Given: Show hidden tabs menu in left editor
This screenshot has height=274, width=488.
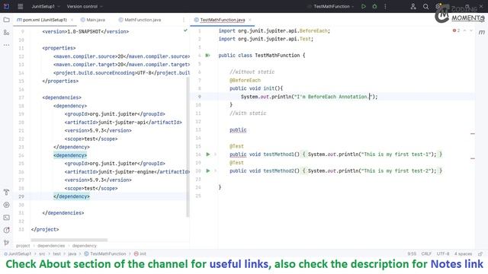Looking at the screenshot, I should pyautogui.click(x=184, y=20).
